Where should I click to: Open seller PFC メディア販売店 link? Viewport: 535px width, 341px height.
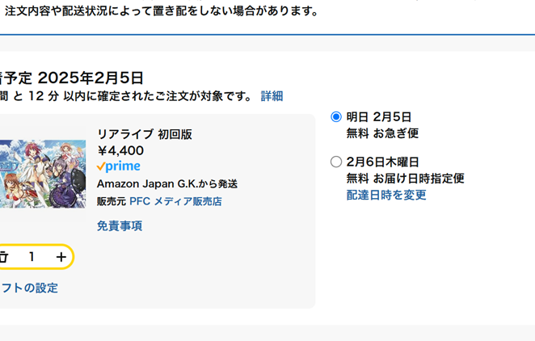point(175,201)
